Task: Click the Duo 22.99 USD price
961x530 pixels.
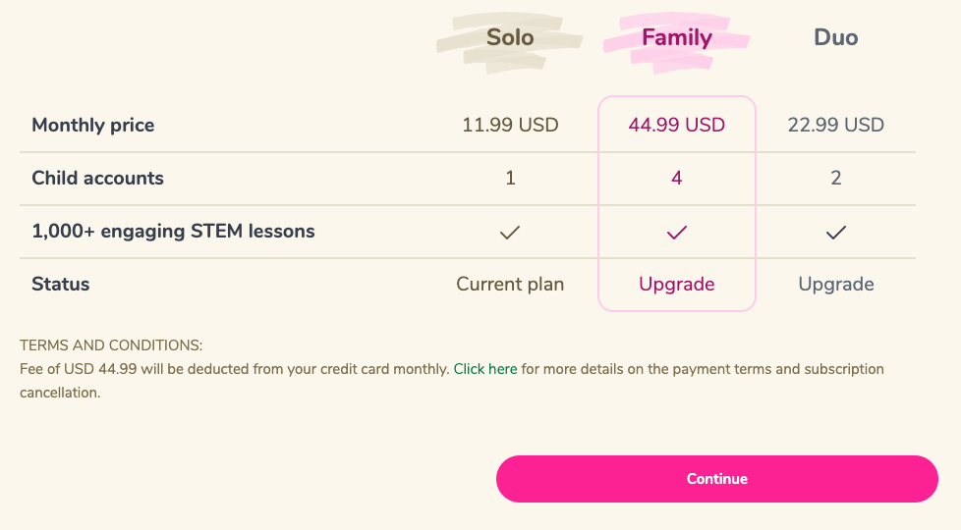Action: point(836,126)
